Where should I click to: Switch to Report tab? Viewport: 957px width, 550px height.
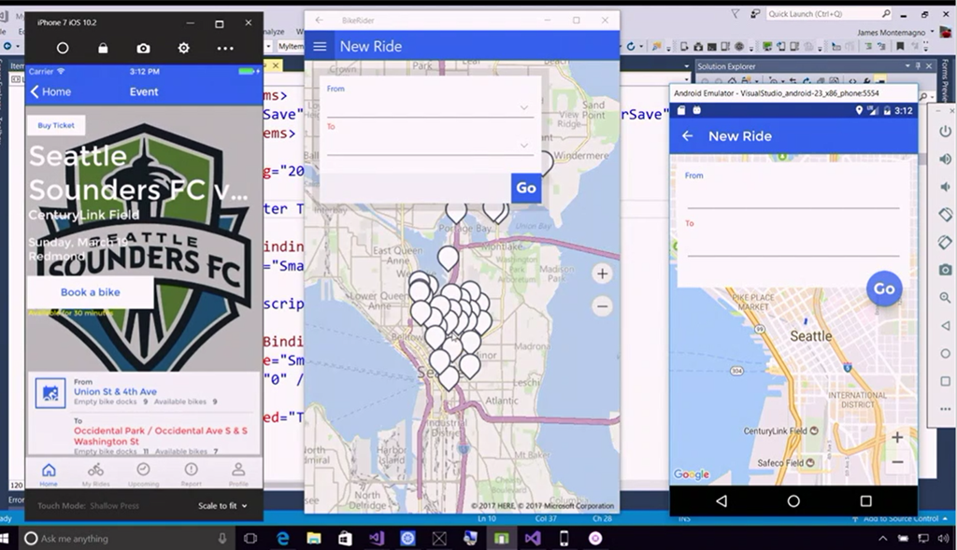click(x=191, y=473)
